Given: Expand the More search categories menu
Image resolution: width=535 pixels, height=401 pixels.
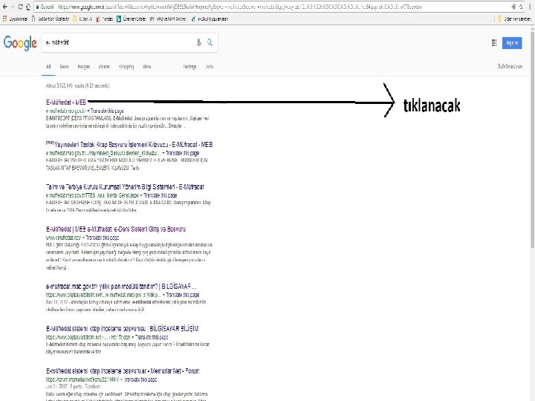Looking at the screenshot, I should (x=146, y=67).
